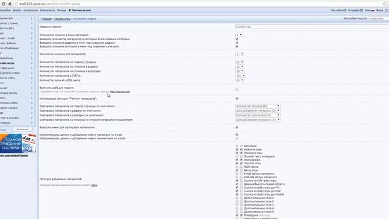Click the arrow icon beside SEO-модуль
Viewport: 389px width, 219px height.
click(x=32, y=123)
